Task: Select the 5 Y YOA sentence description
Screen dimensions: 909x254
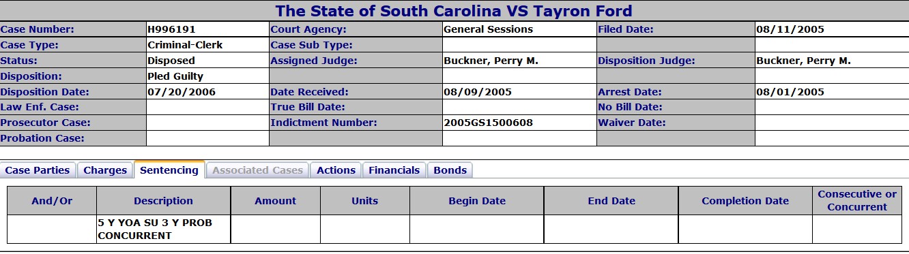Action: (154, 229)
